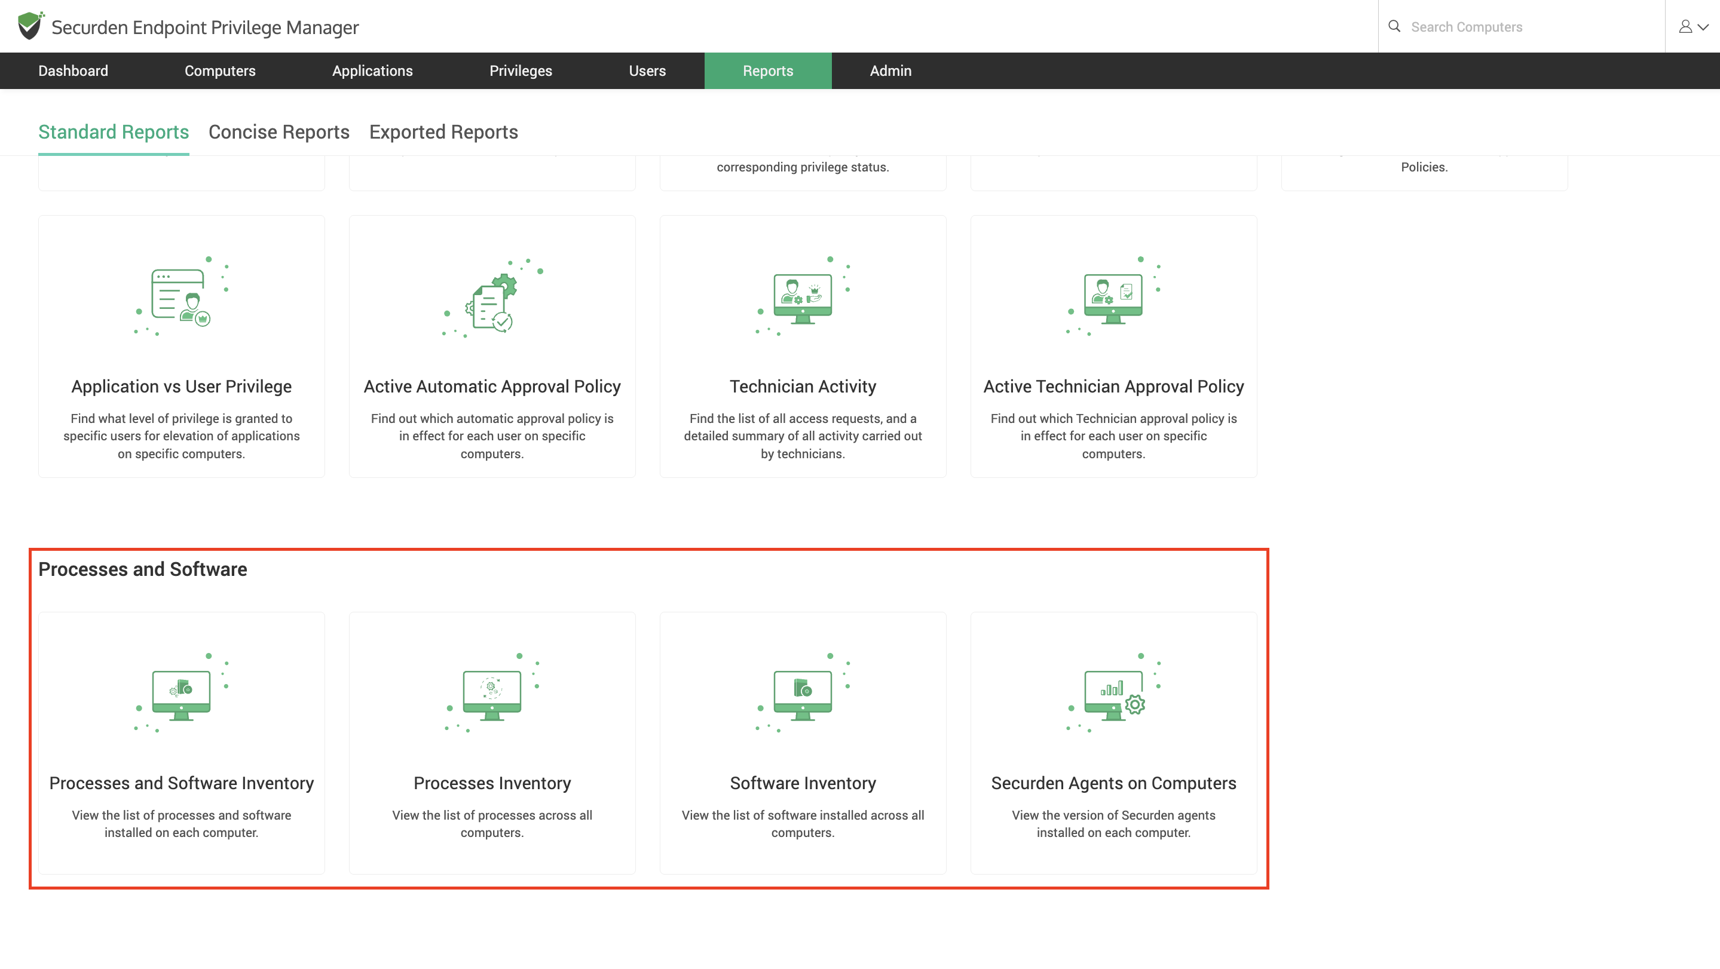Image resolution: width=1720 pixels, height=969 pixels.
Task: Click the Active Technician Approval Policy icon
Action: pyautogui.click(x=1113, y=296)
